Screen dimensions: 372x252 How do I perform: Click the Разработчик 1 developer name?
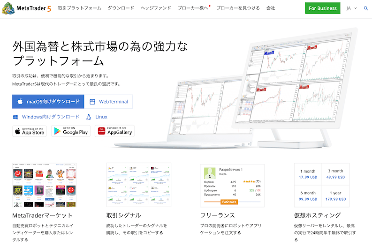(231, 170)
